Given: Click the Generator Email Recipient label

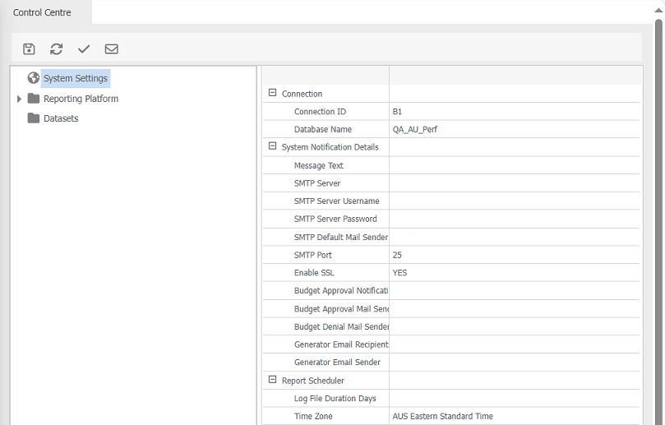Looking at the screenshot, I should click(341, 344).
